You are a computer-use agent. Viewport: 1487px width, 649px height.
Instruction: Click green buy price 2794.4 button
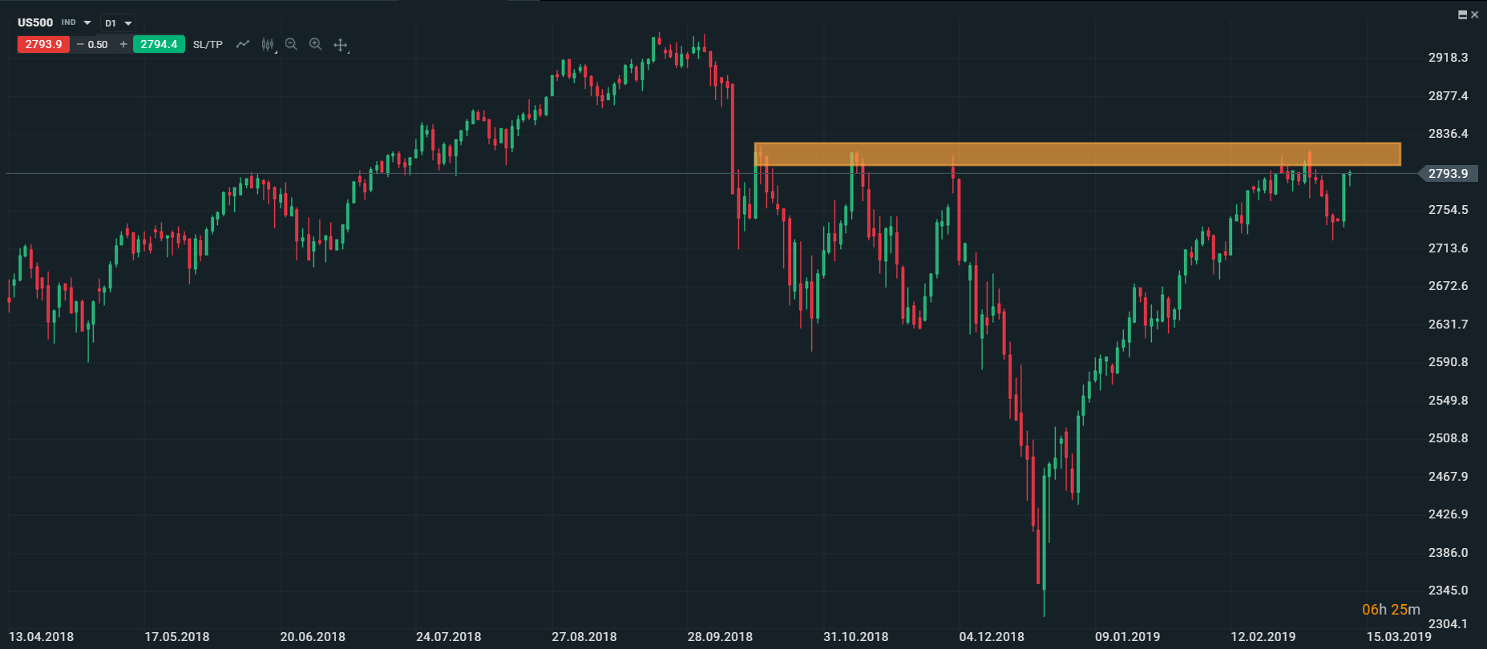(x=159, y=44)
